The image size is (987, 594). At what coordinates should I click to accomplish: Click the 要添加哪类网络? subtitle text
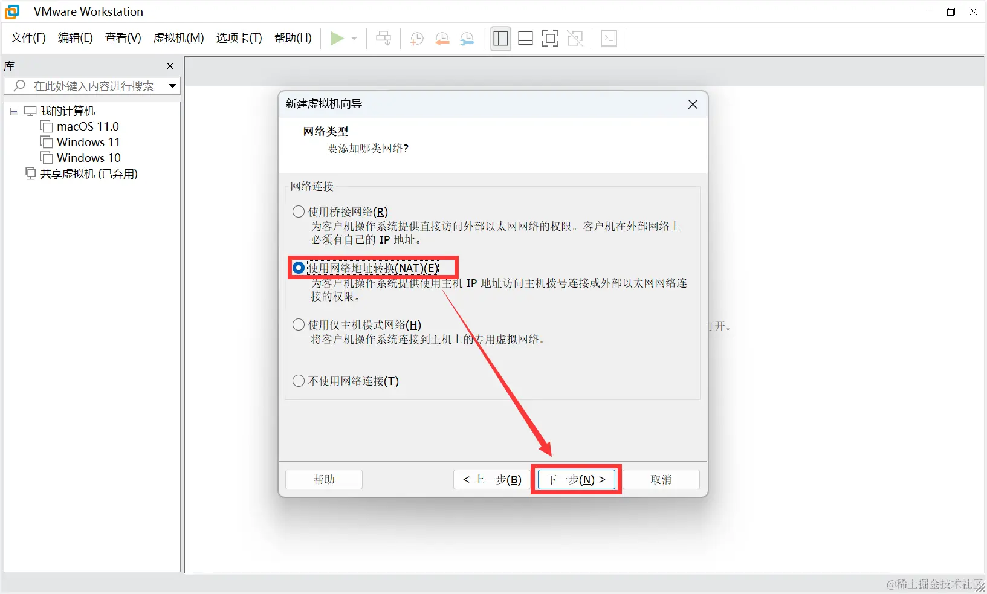(367, 149)
